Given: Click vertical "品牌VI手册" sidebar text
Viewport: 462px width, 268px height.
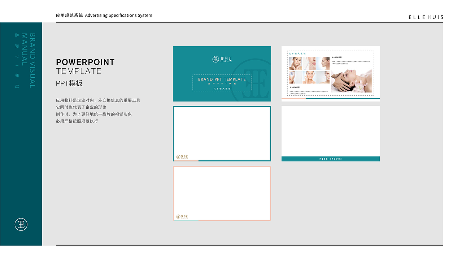Looking at the screenshot, I should point(17,61).
